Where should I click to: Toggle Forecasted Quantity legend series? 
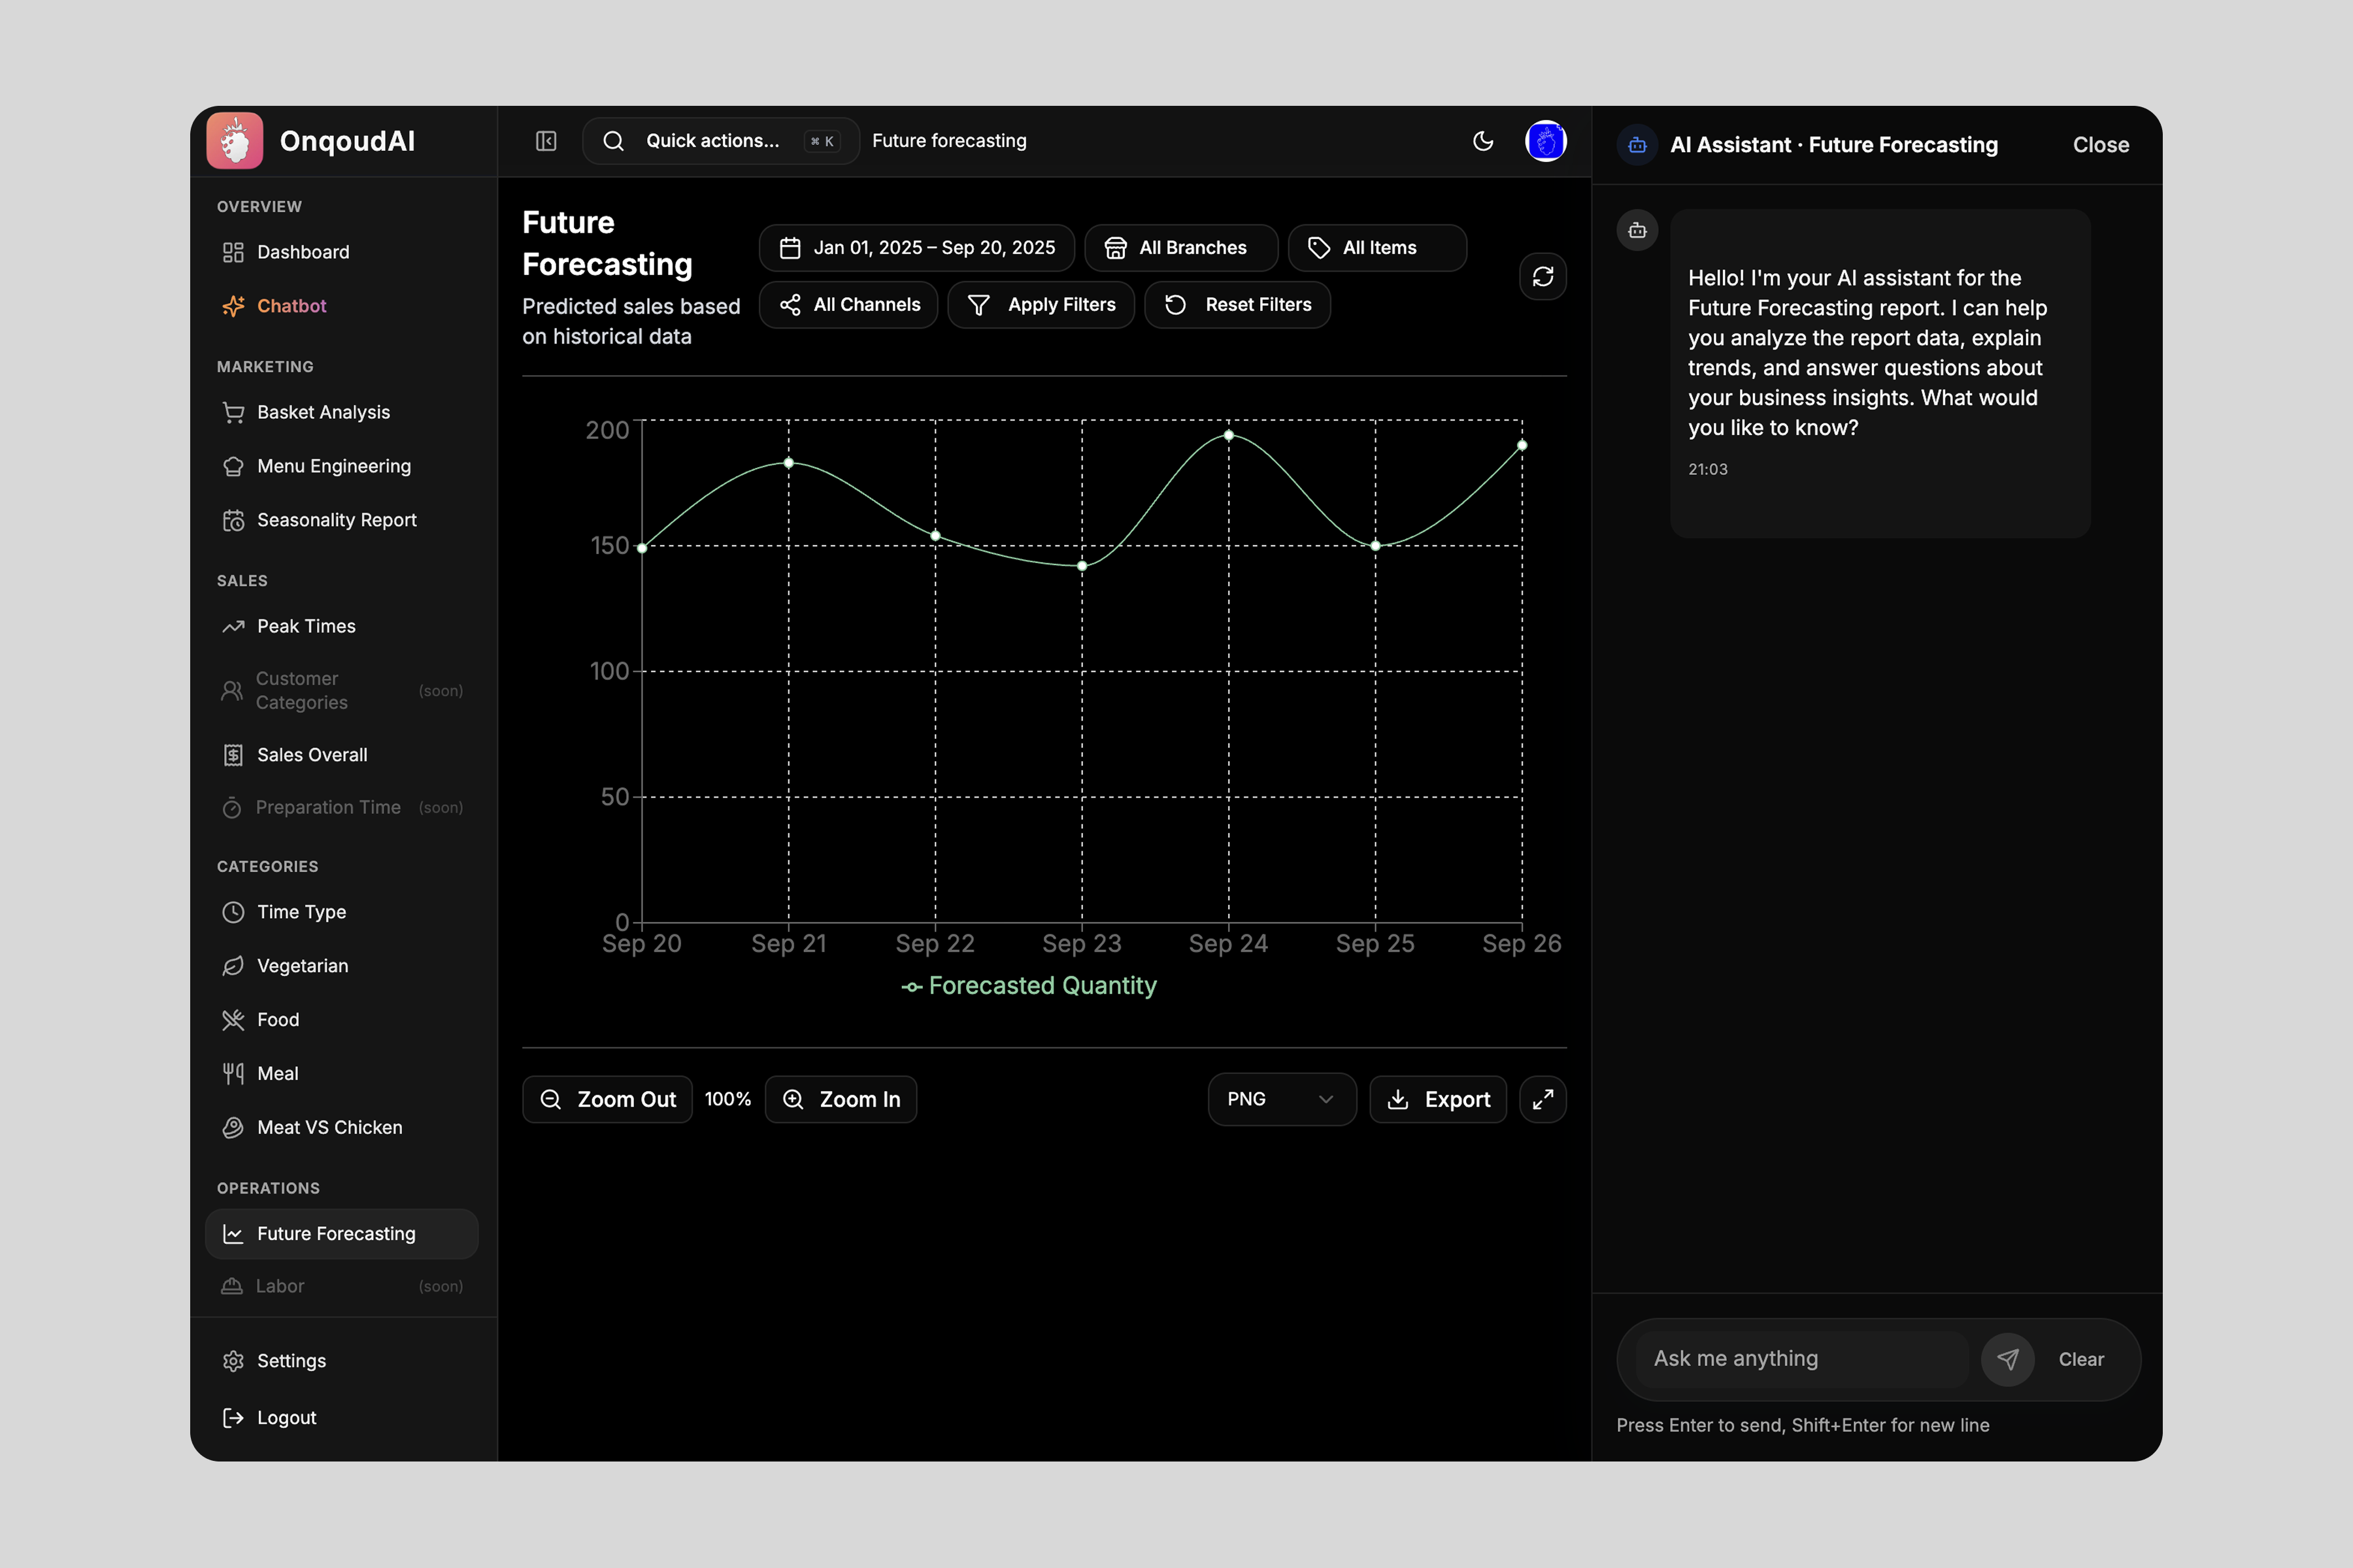coord(1029,986)
